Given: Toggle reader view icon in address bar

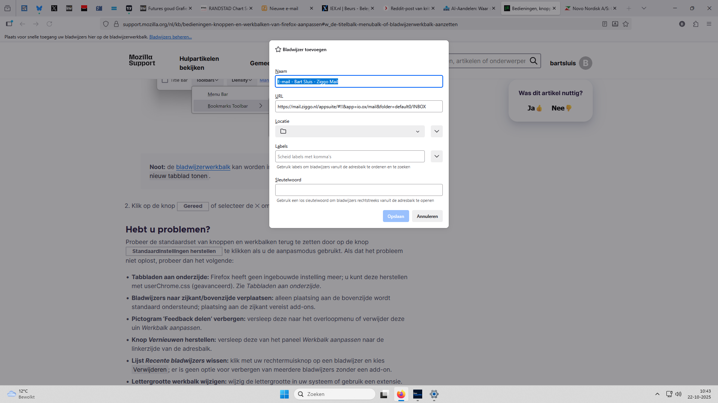Looking at the screenshot, I should point(605,24).
